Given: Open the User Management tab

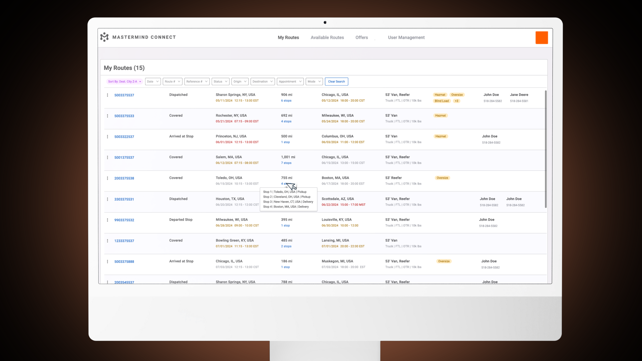Looking at the screenshot, I should 406,37.
